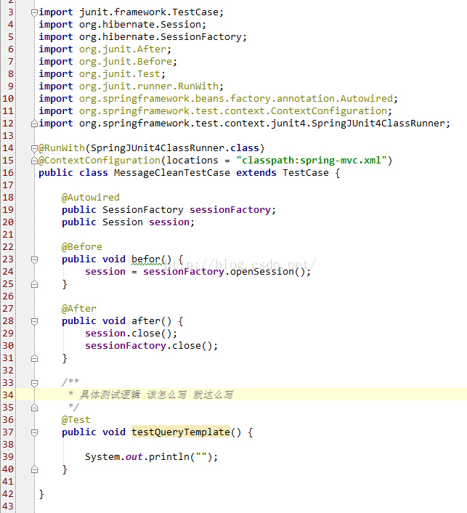Click line number 16 in the gutter
The height and width of the screenshot is (513, 467).
[8, 173]
